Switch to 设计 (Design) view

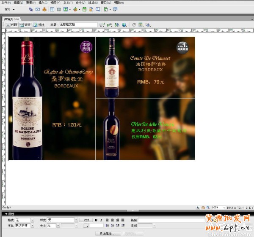(x=39, y=25)
